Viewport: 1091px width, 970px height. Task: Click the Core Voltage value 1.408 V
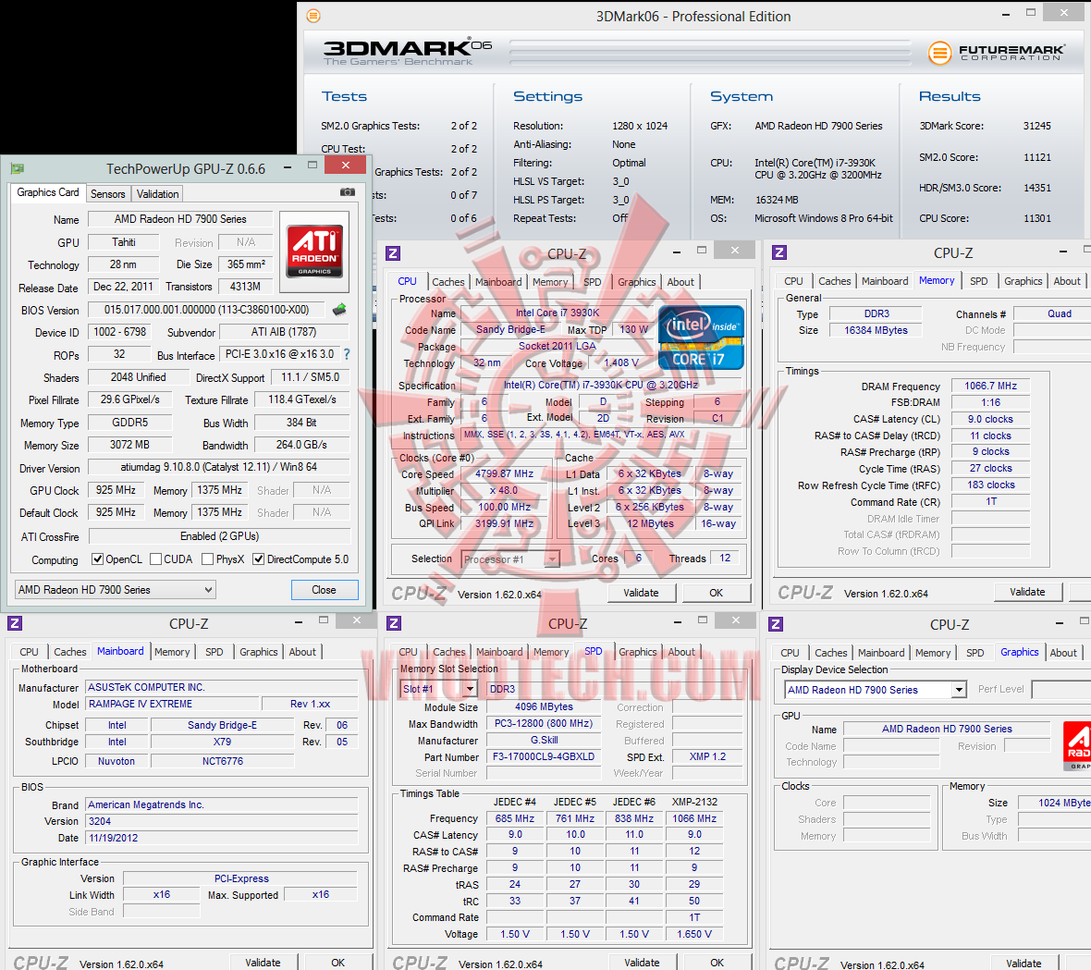point(620,362)
